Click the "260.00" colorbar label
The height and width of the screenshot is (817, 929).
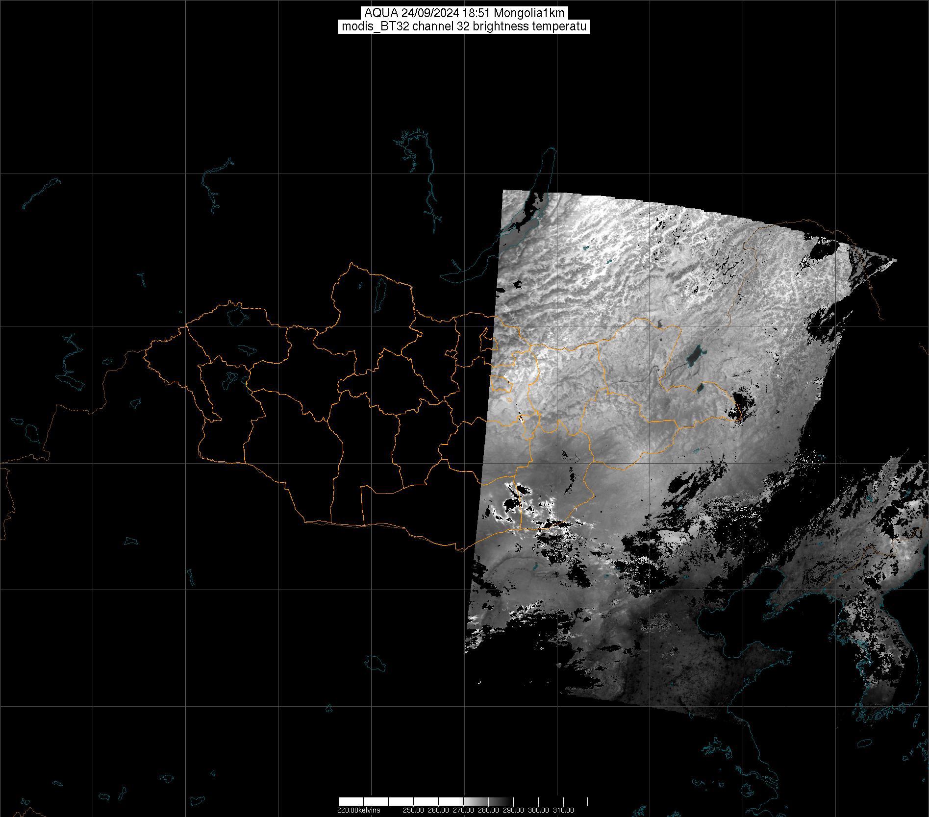[x=438, y=810]
